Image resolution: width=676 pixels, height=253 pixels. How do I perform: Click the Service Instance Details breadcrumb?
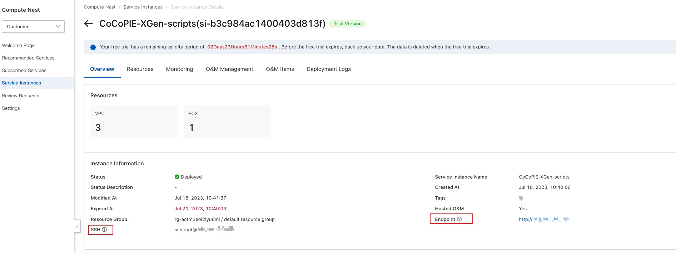coord(197,7)
